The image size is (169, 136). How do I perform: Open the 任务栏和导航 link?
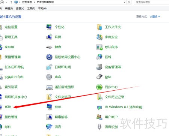pyautogui.click(x=14, y=67)
